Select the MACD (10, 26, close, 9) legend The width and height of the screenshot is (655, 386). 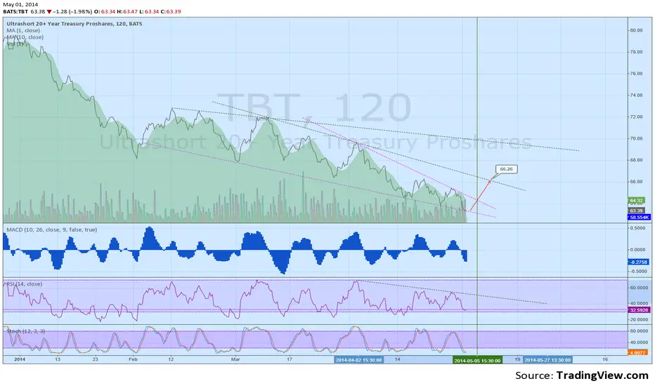[x=52, y=229]
